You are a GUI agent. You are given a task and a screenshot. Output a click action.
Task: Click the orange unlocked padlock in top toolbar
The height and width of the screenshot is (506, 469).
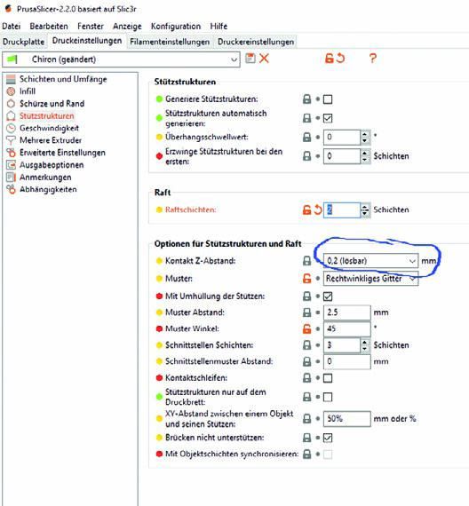[x=329, y=59]
